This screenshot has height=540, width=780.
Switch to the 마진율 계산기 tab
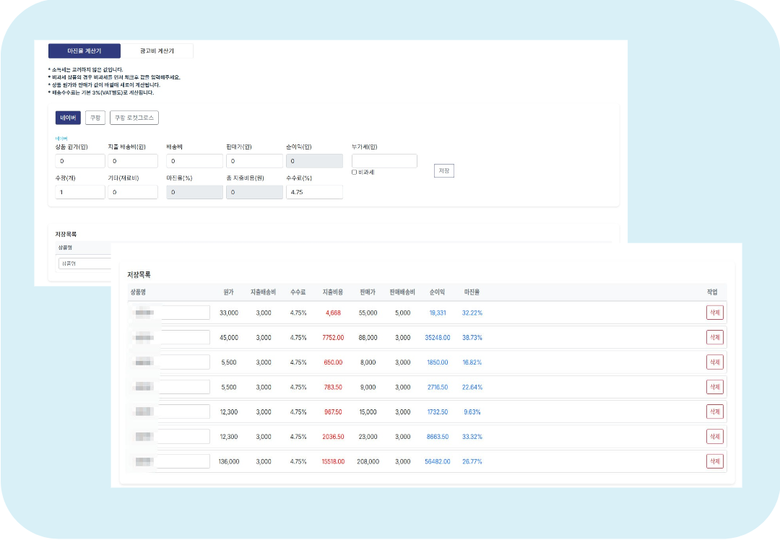click(84, 51)
